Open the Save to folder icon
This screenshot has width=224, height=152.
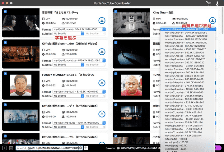click(118, 148)
